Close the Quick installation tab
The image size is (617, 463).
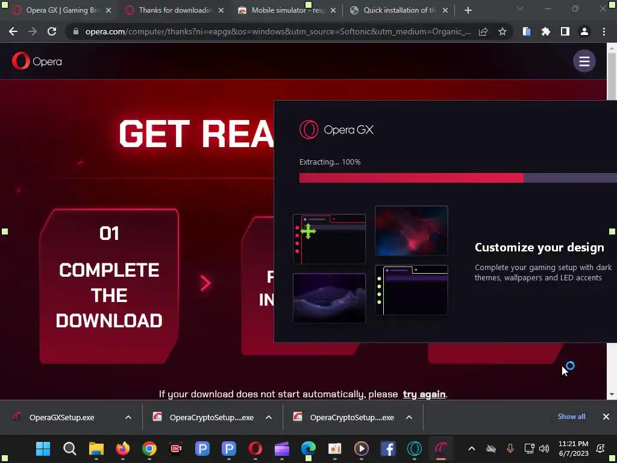coord(445,11)
